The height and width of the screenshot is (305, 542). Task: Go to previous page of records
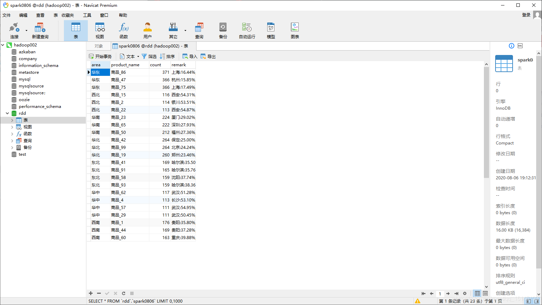click(x=432, y=293)
